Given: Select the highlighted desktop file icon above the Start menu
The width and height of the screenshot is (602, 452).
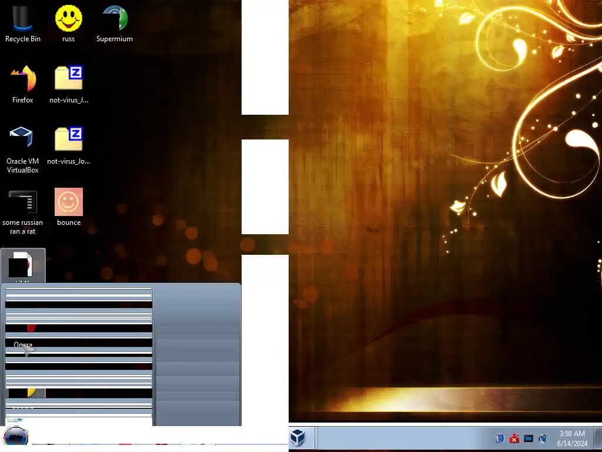Looking at the screenshot, I should [23, 266].
